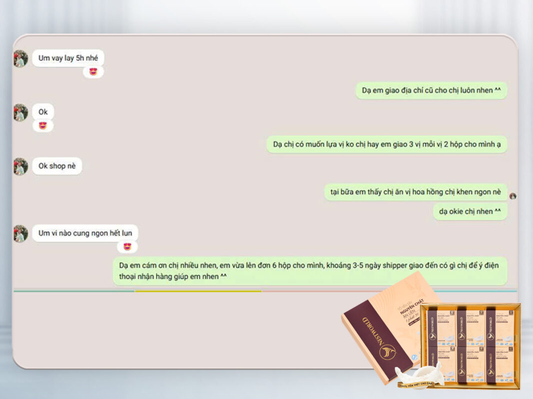Click the "Ok shop nè" message bubble
The height and width of the screenshot is (399, 533).
coord(56,166)
